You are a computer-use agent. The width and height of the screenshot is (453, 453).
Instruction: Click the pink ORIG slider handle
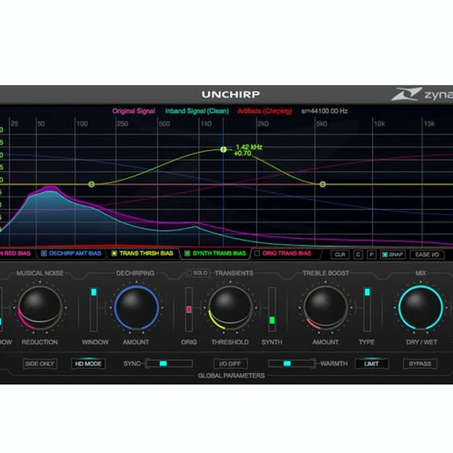click(x=189, y=310)
